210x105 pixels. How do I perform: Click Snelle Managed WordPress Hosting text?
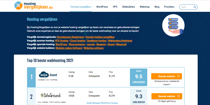(x=102, y=103)
